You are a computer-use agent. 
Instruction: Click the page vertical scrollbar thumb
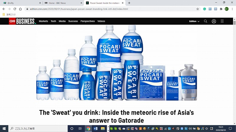[x=234, y=23]
